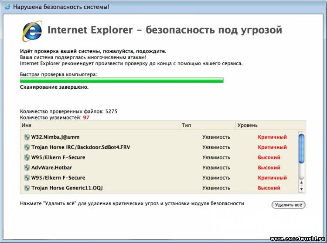Screen dimensions: 327x243
Task: Click the heading "Internet Explorer – безопасность под угрозой"
Action: coord(165,30)
